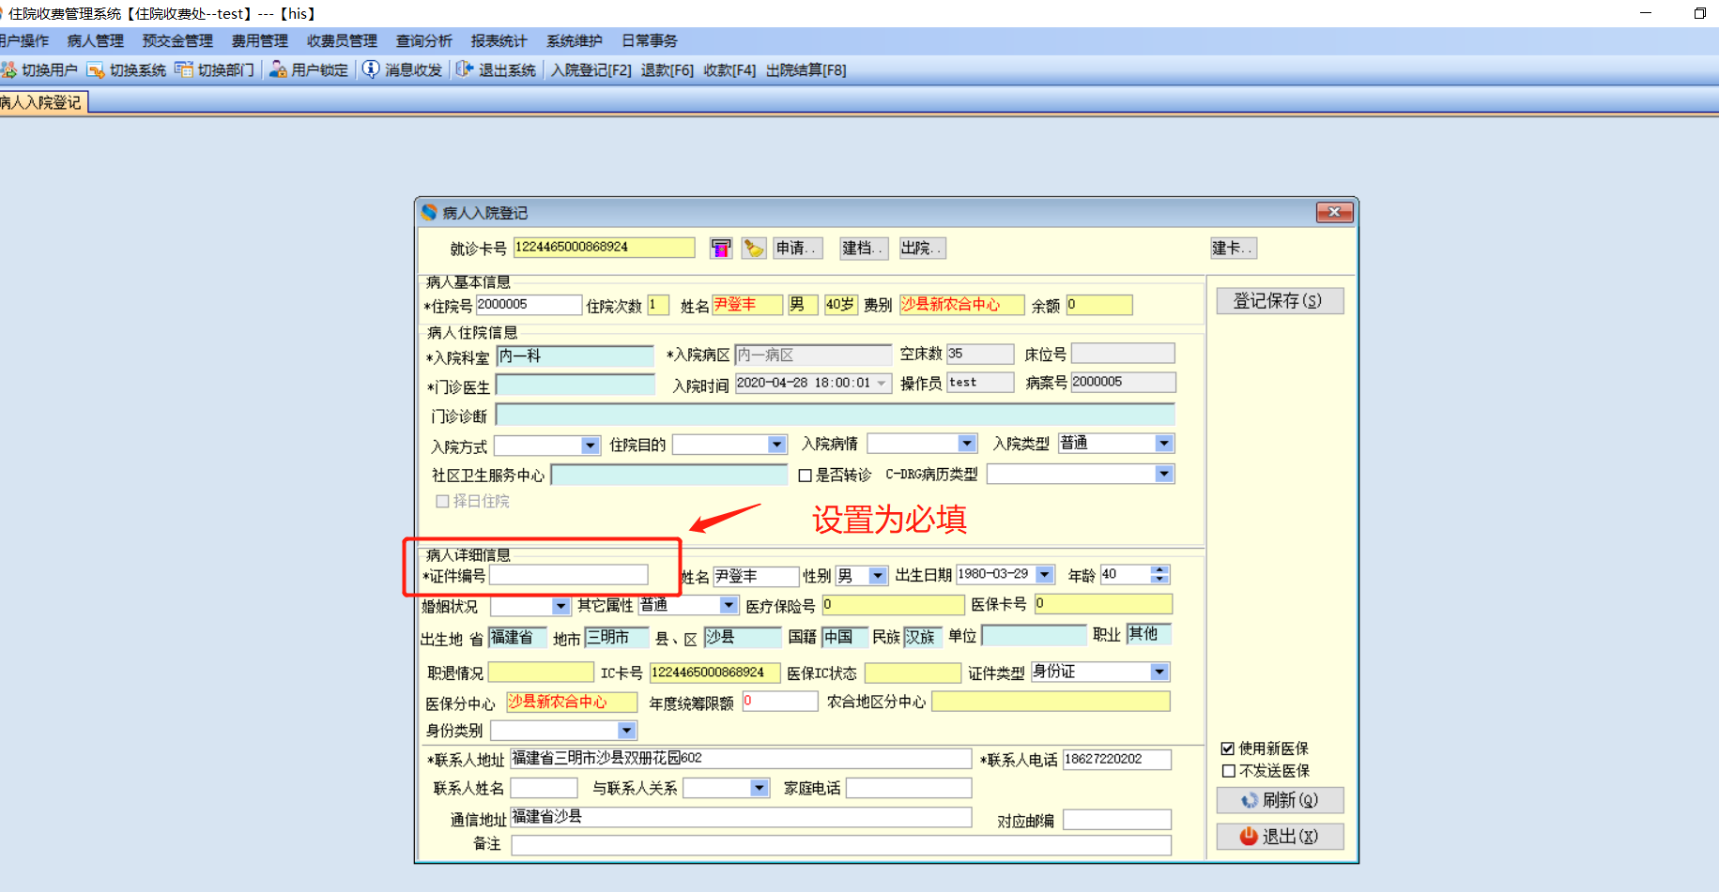Expand the 与联系人关系 dropdown
The width and height of the screenshot is (1719, 892).
pos(760,788)
